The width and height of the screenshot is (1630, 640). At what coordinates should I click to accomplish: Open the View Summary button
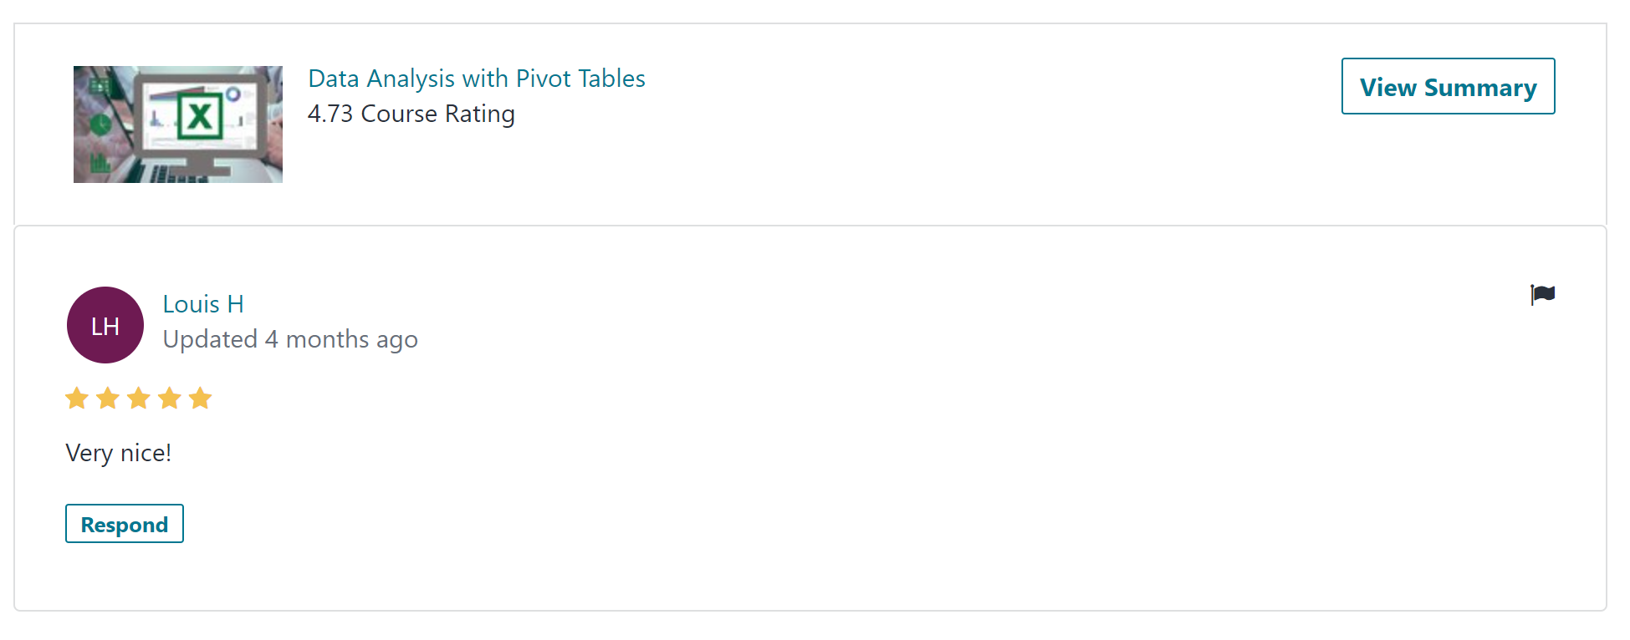tap(1448, 86)
